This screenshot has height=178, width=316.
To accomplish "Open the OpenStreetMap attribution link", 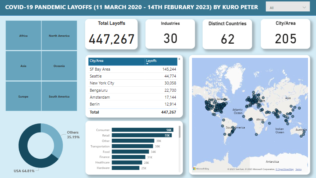I will (x=284, y=169).
